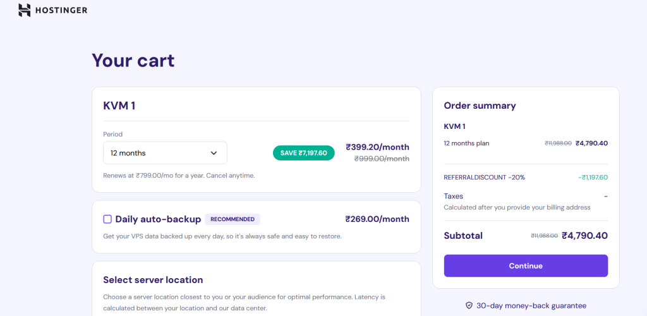Click the HOSTINGER wordmark text
The image size is (647, 316).
pyautogui.click(x=61, y=11)
